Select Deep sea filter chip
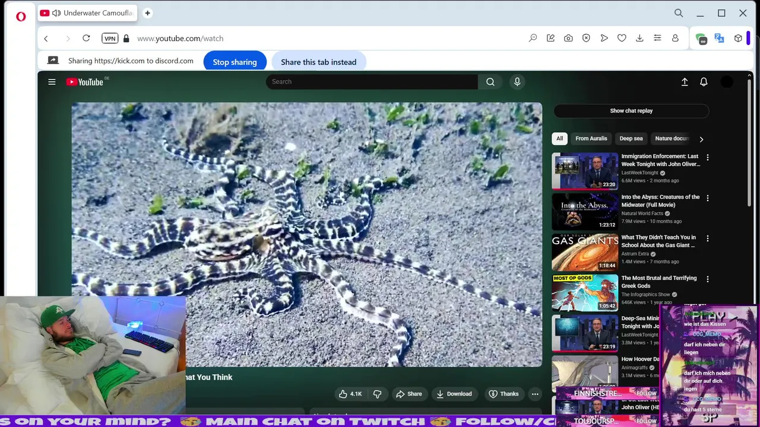760x427 pixels. point(631,139)
